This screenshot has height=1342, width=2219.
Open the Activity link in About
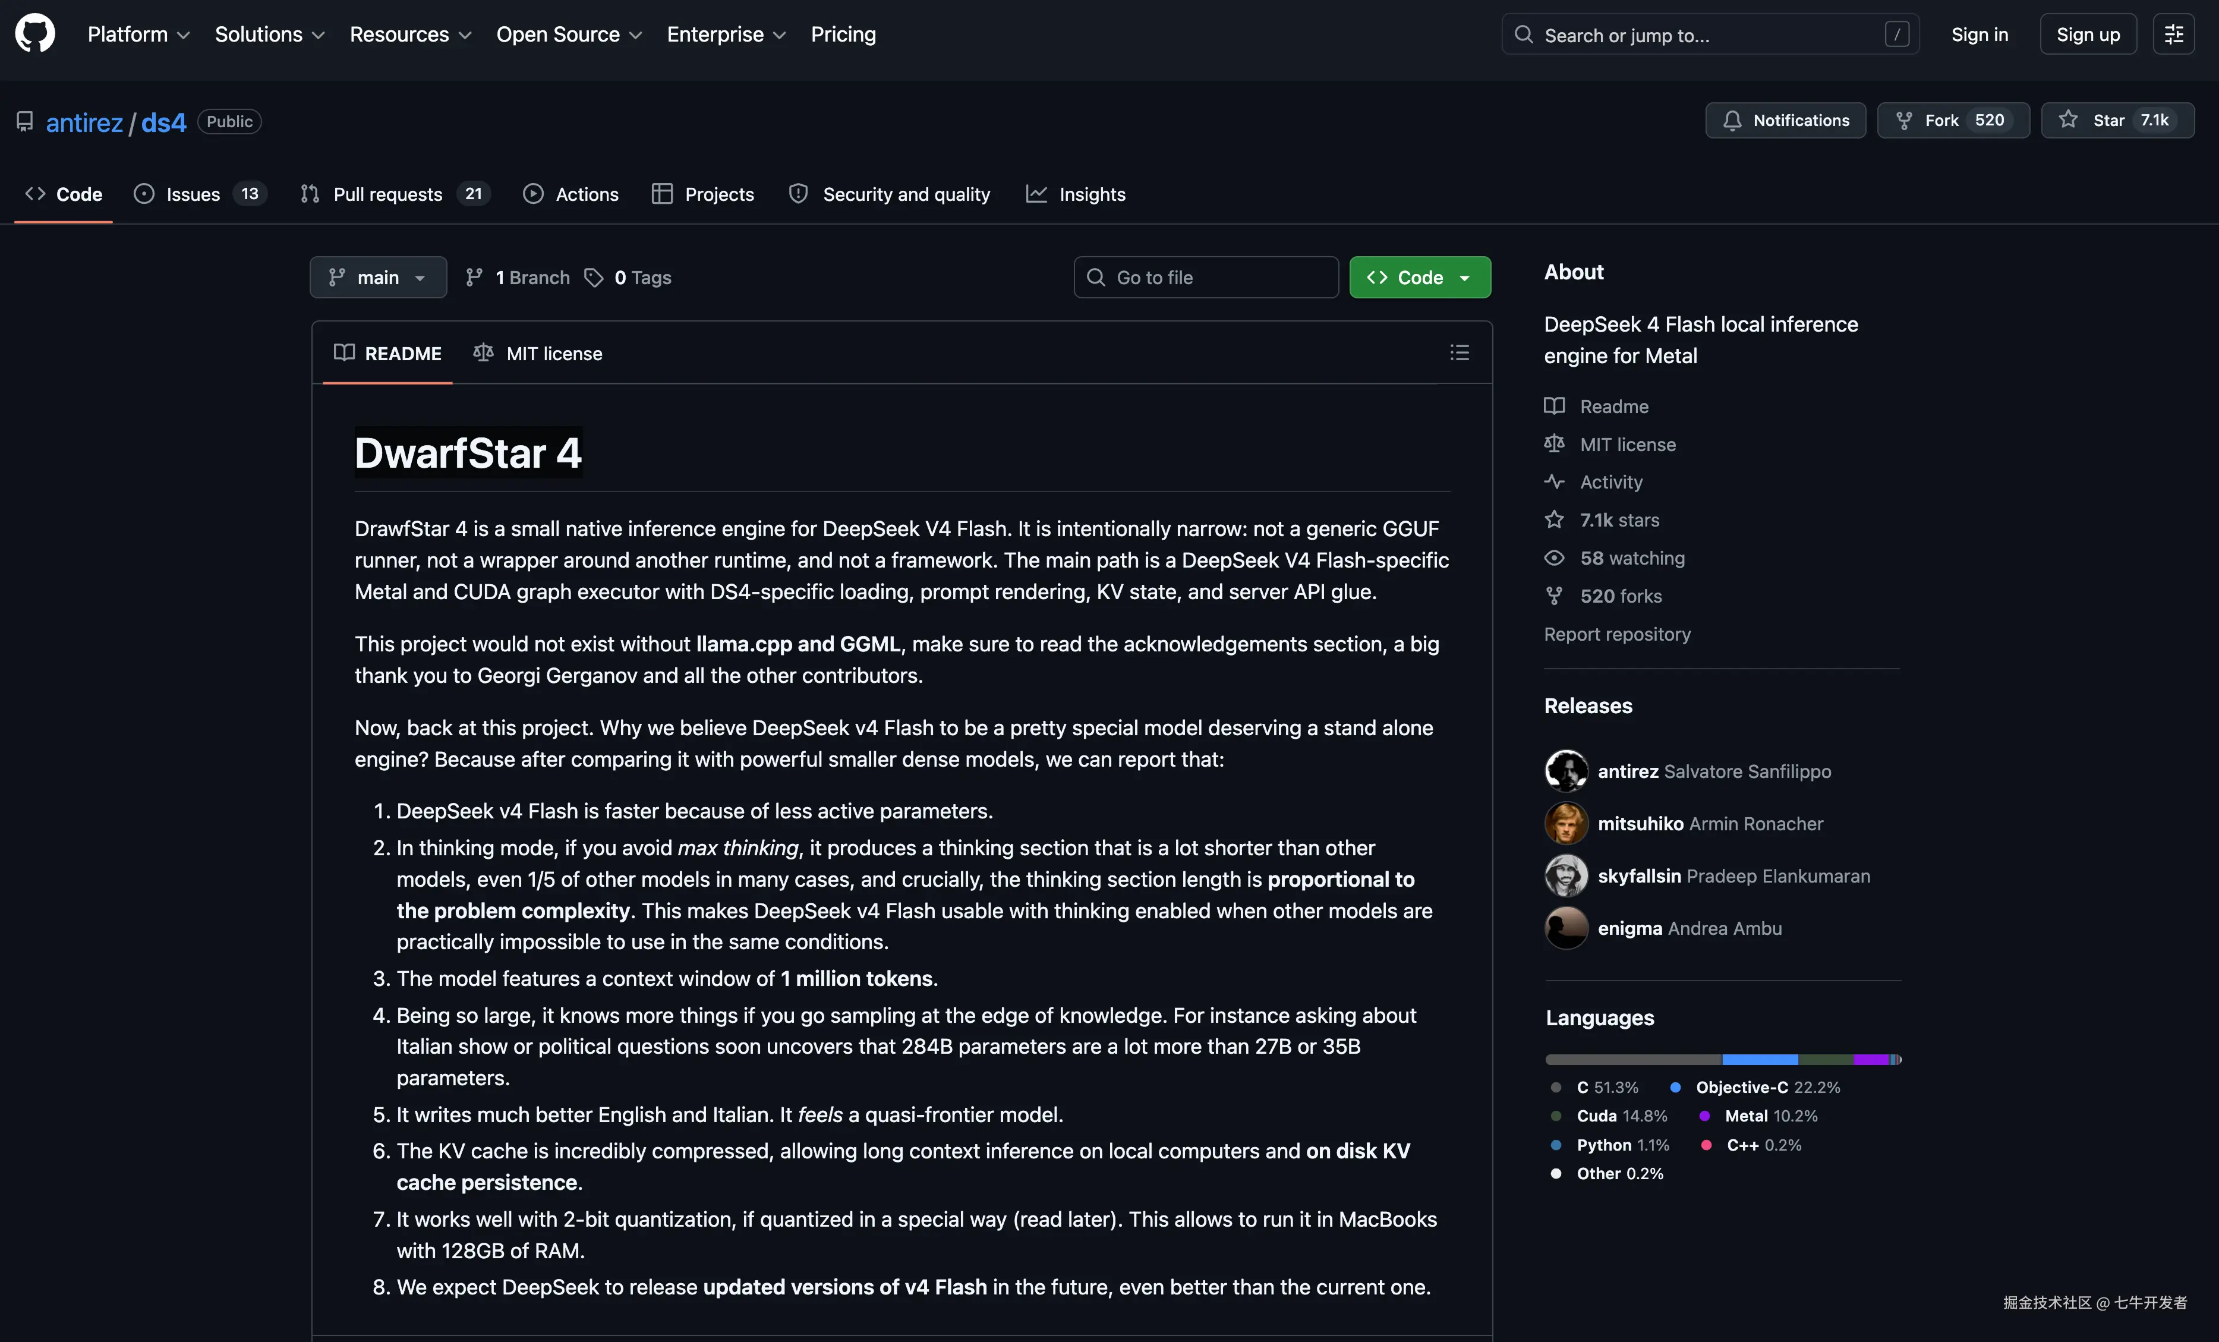click(1611, 482)
